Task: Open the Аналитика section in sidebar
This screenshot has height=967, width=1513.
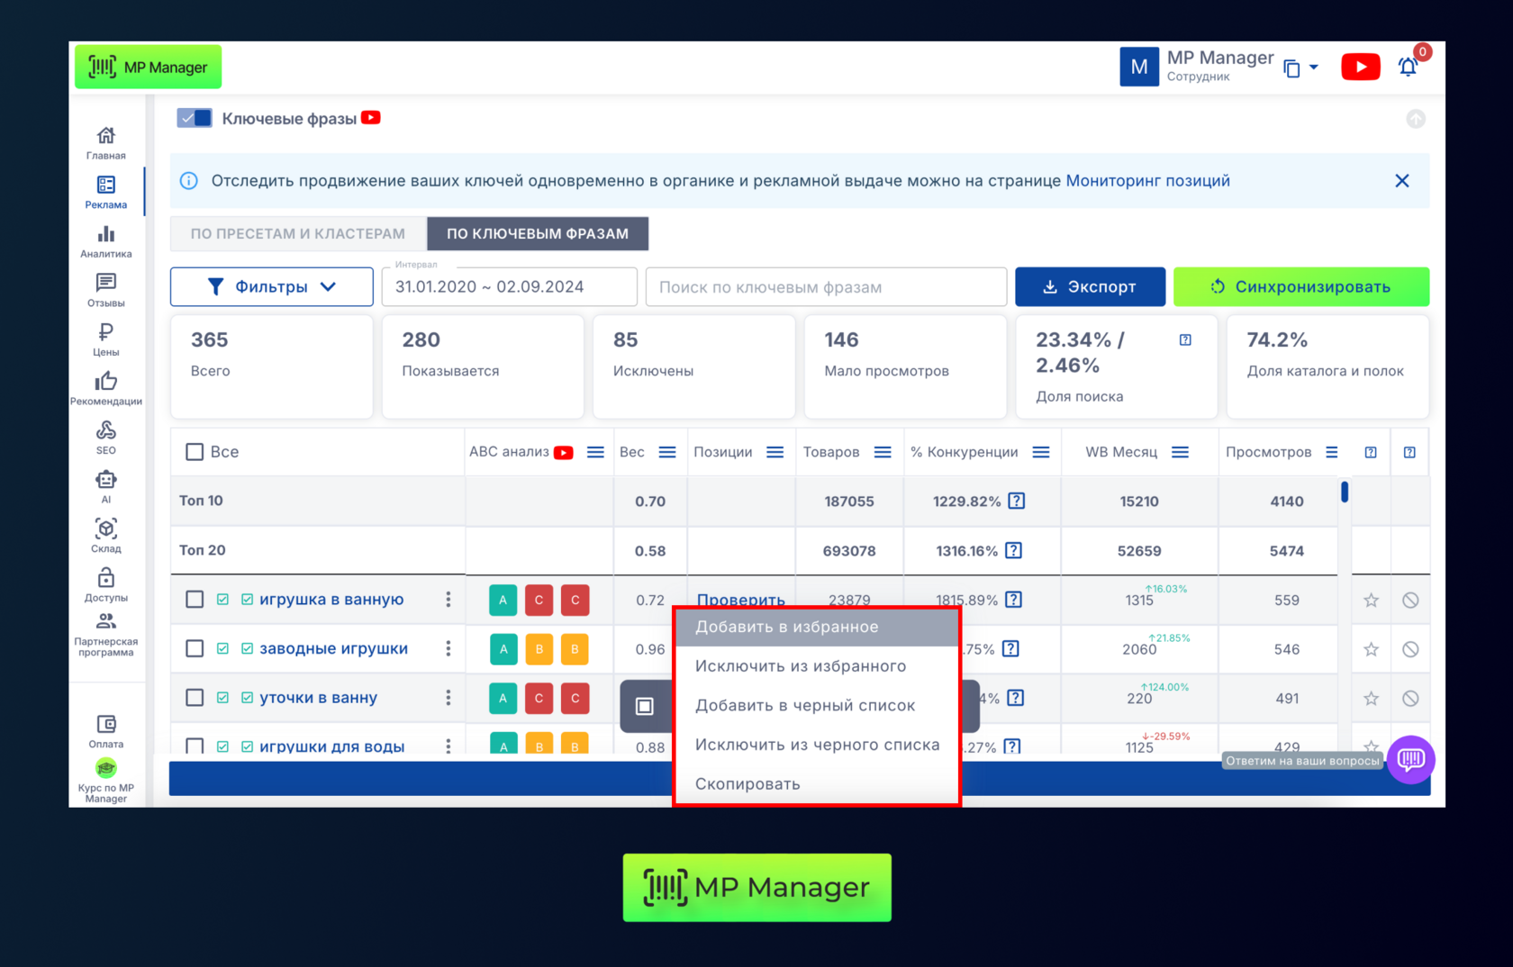Action: coord(105,241)
